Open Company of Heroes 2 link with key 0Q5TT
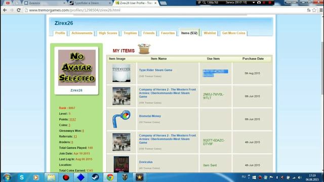Image resolution: width=324 pixels, height=182 pixels. (x=168, y=139)
